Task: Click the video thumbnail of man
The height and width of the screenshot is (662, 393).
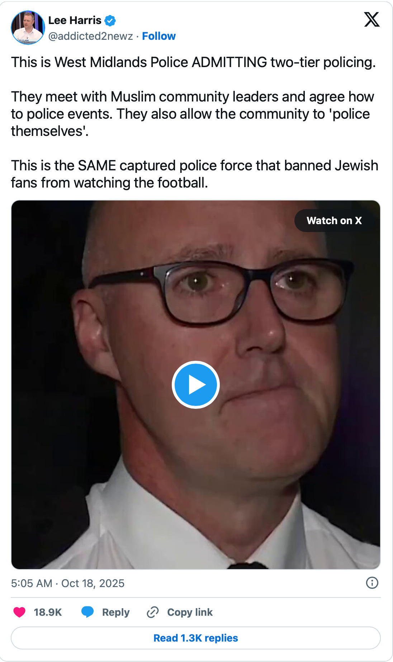Action: (x=196, y=385)
